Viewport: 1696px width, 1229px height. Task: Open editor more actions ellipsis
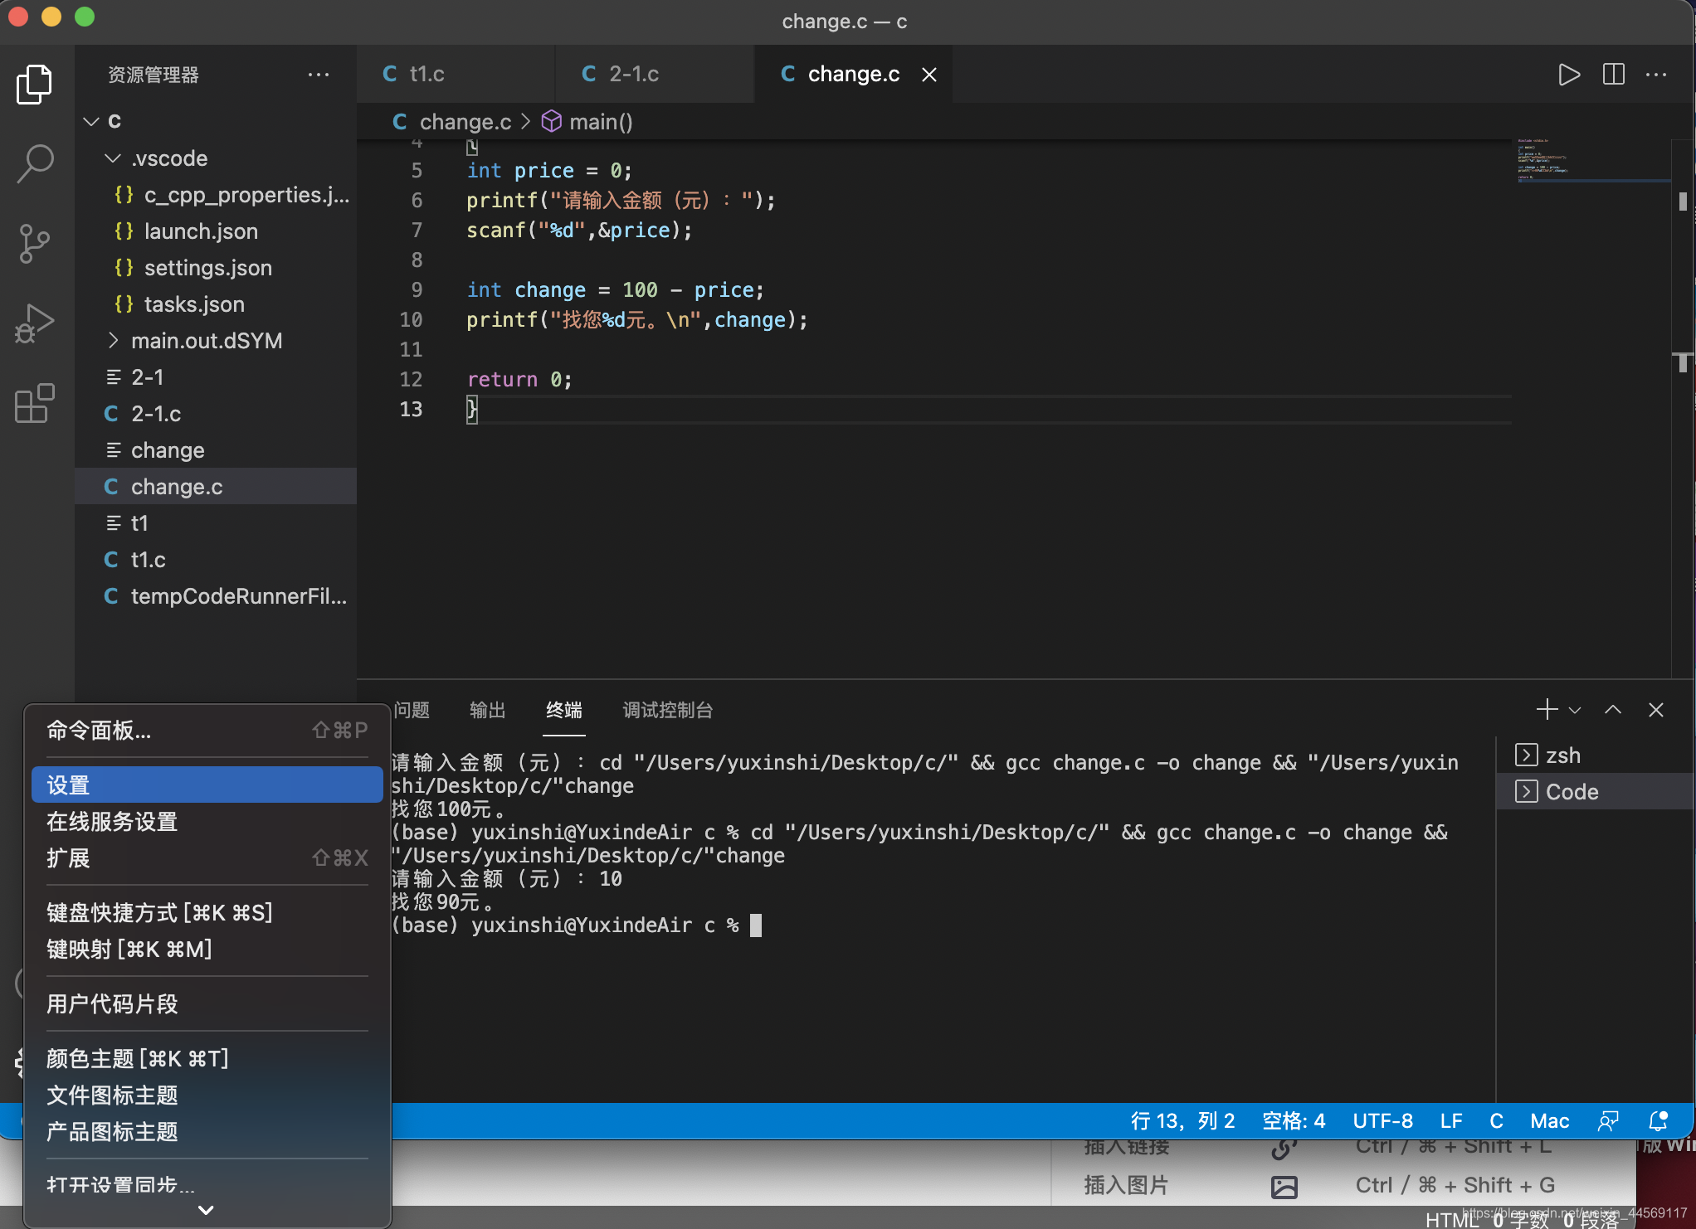coord(1656,75)
